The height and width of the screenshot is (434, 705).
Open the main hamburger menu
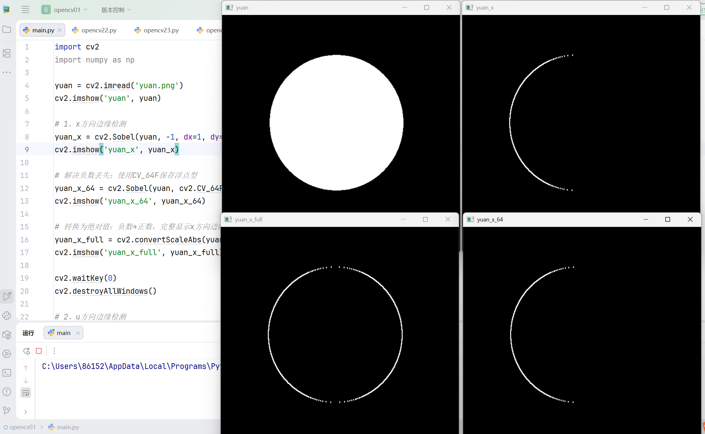coord(25,10)
